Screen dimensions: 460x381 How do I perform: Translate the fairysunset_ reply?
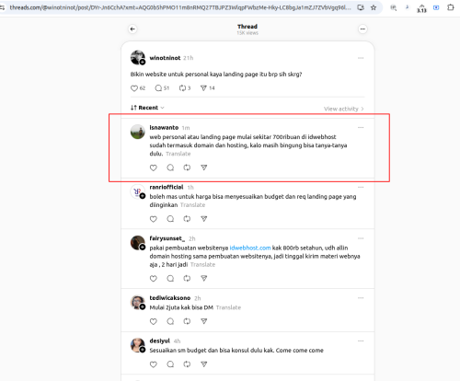(x=202, y=264)
